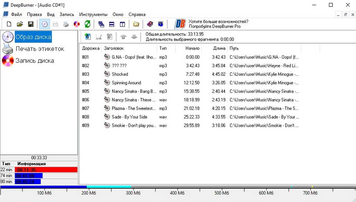This screenshot has height=202, width=356.
Task: Sort by the Заголовок column header
Action: coord(129,48)
